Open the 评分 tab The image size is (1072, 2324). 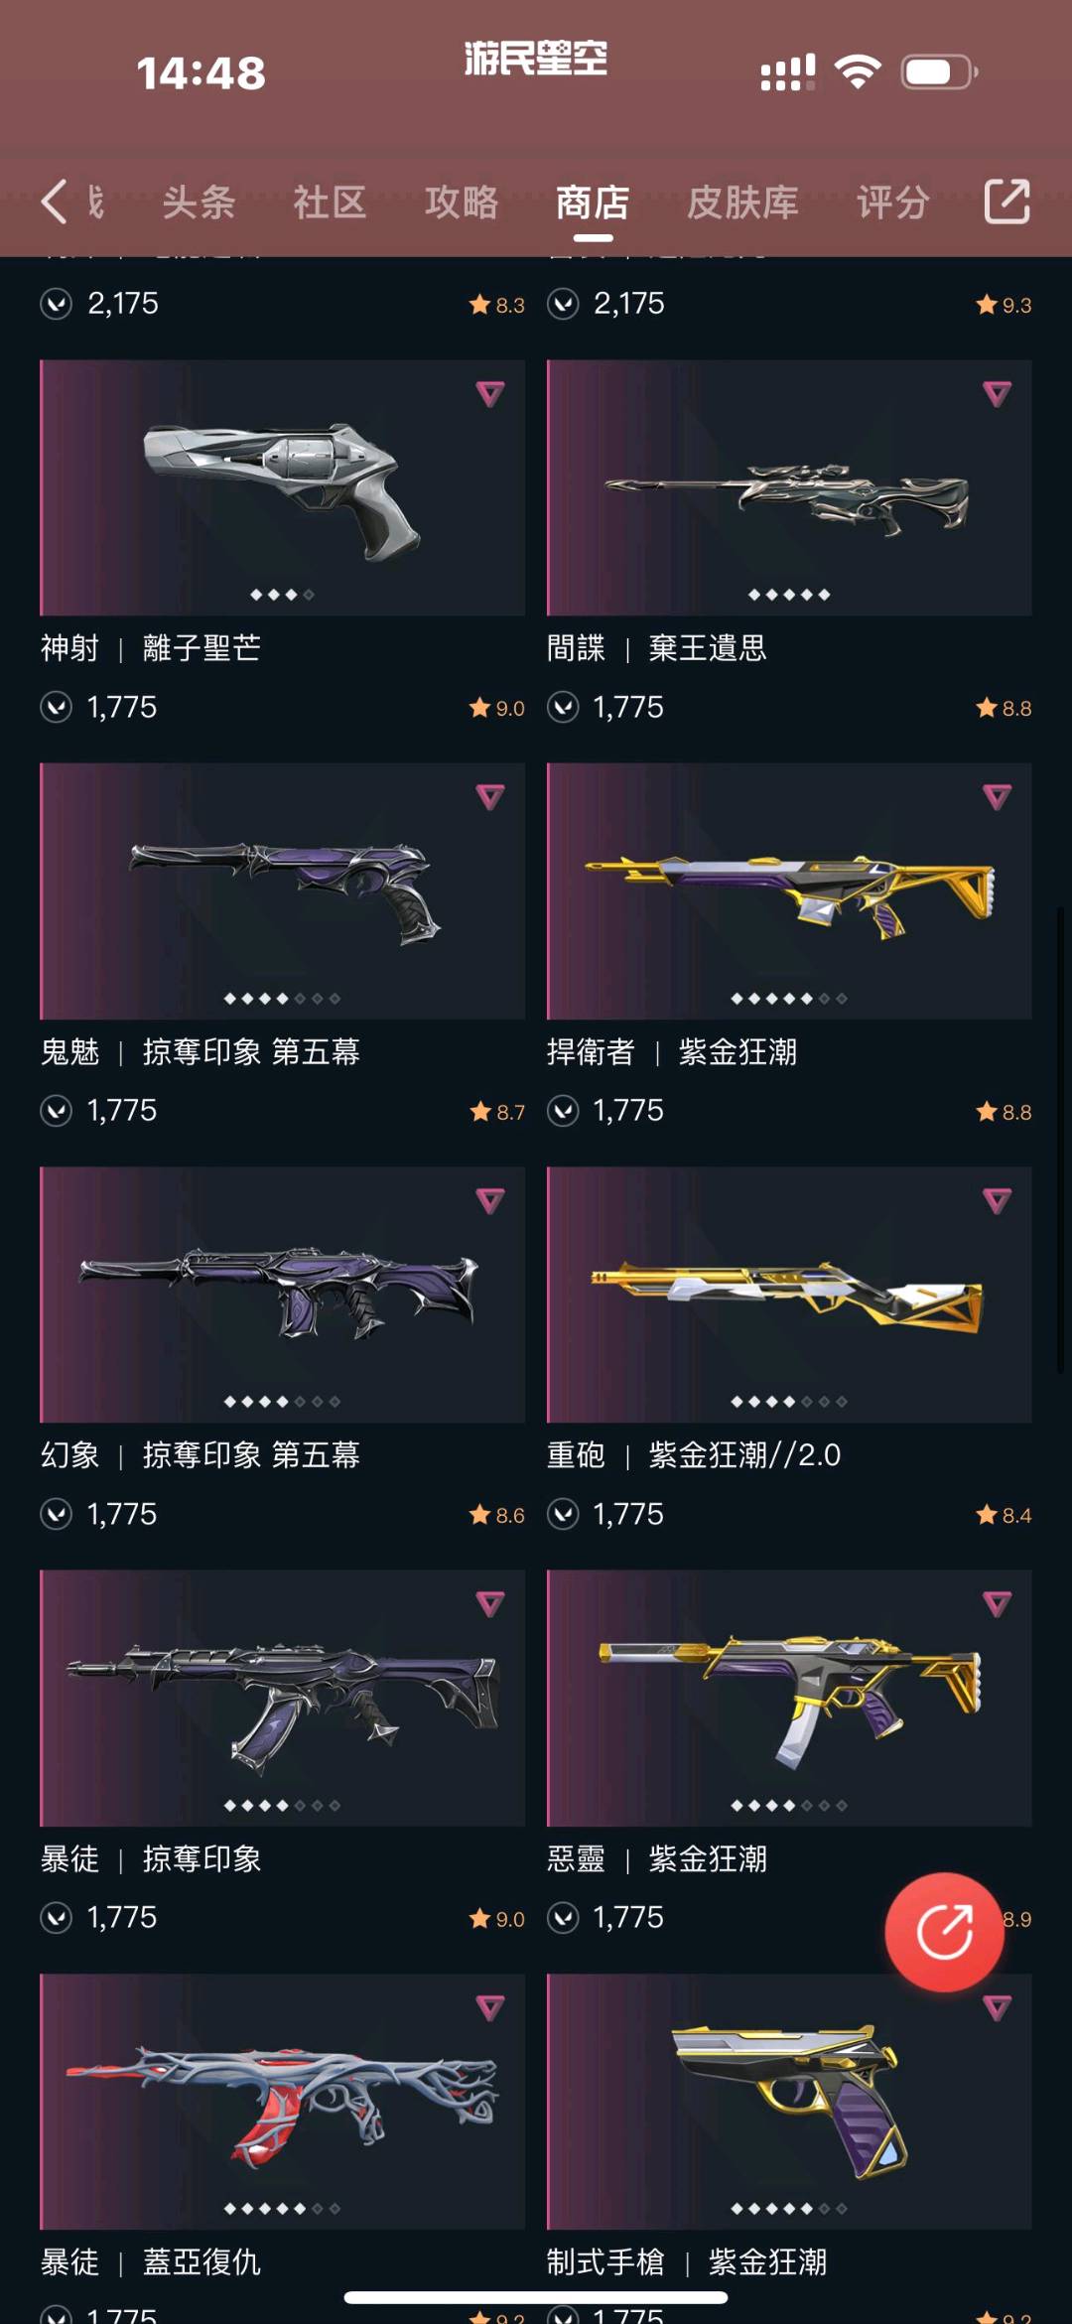[893, 203]
